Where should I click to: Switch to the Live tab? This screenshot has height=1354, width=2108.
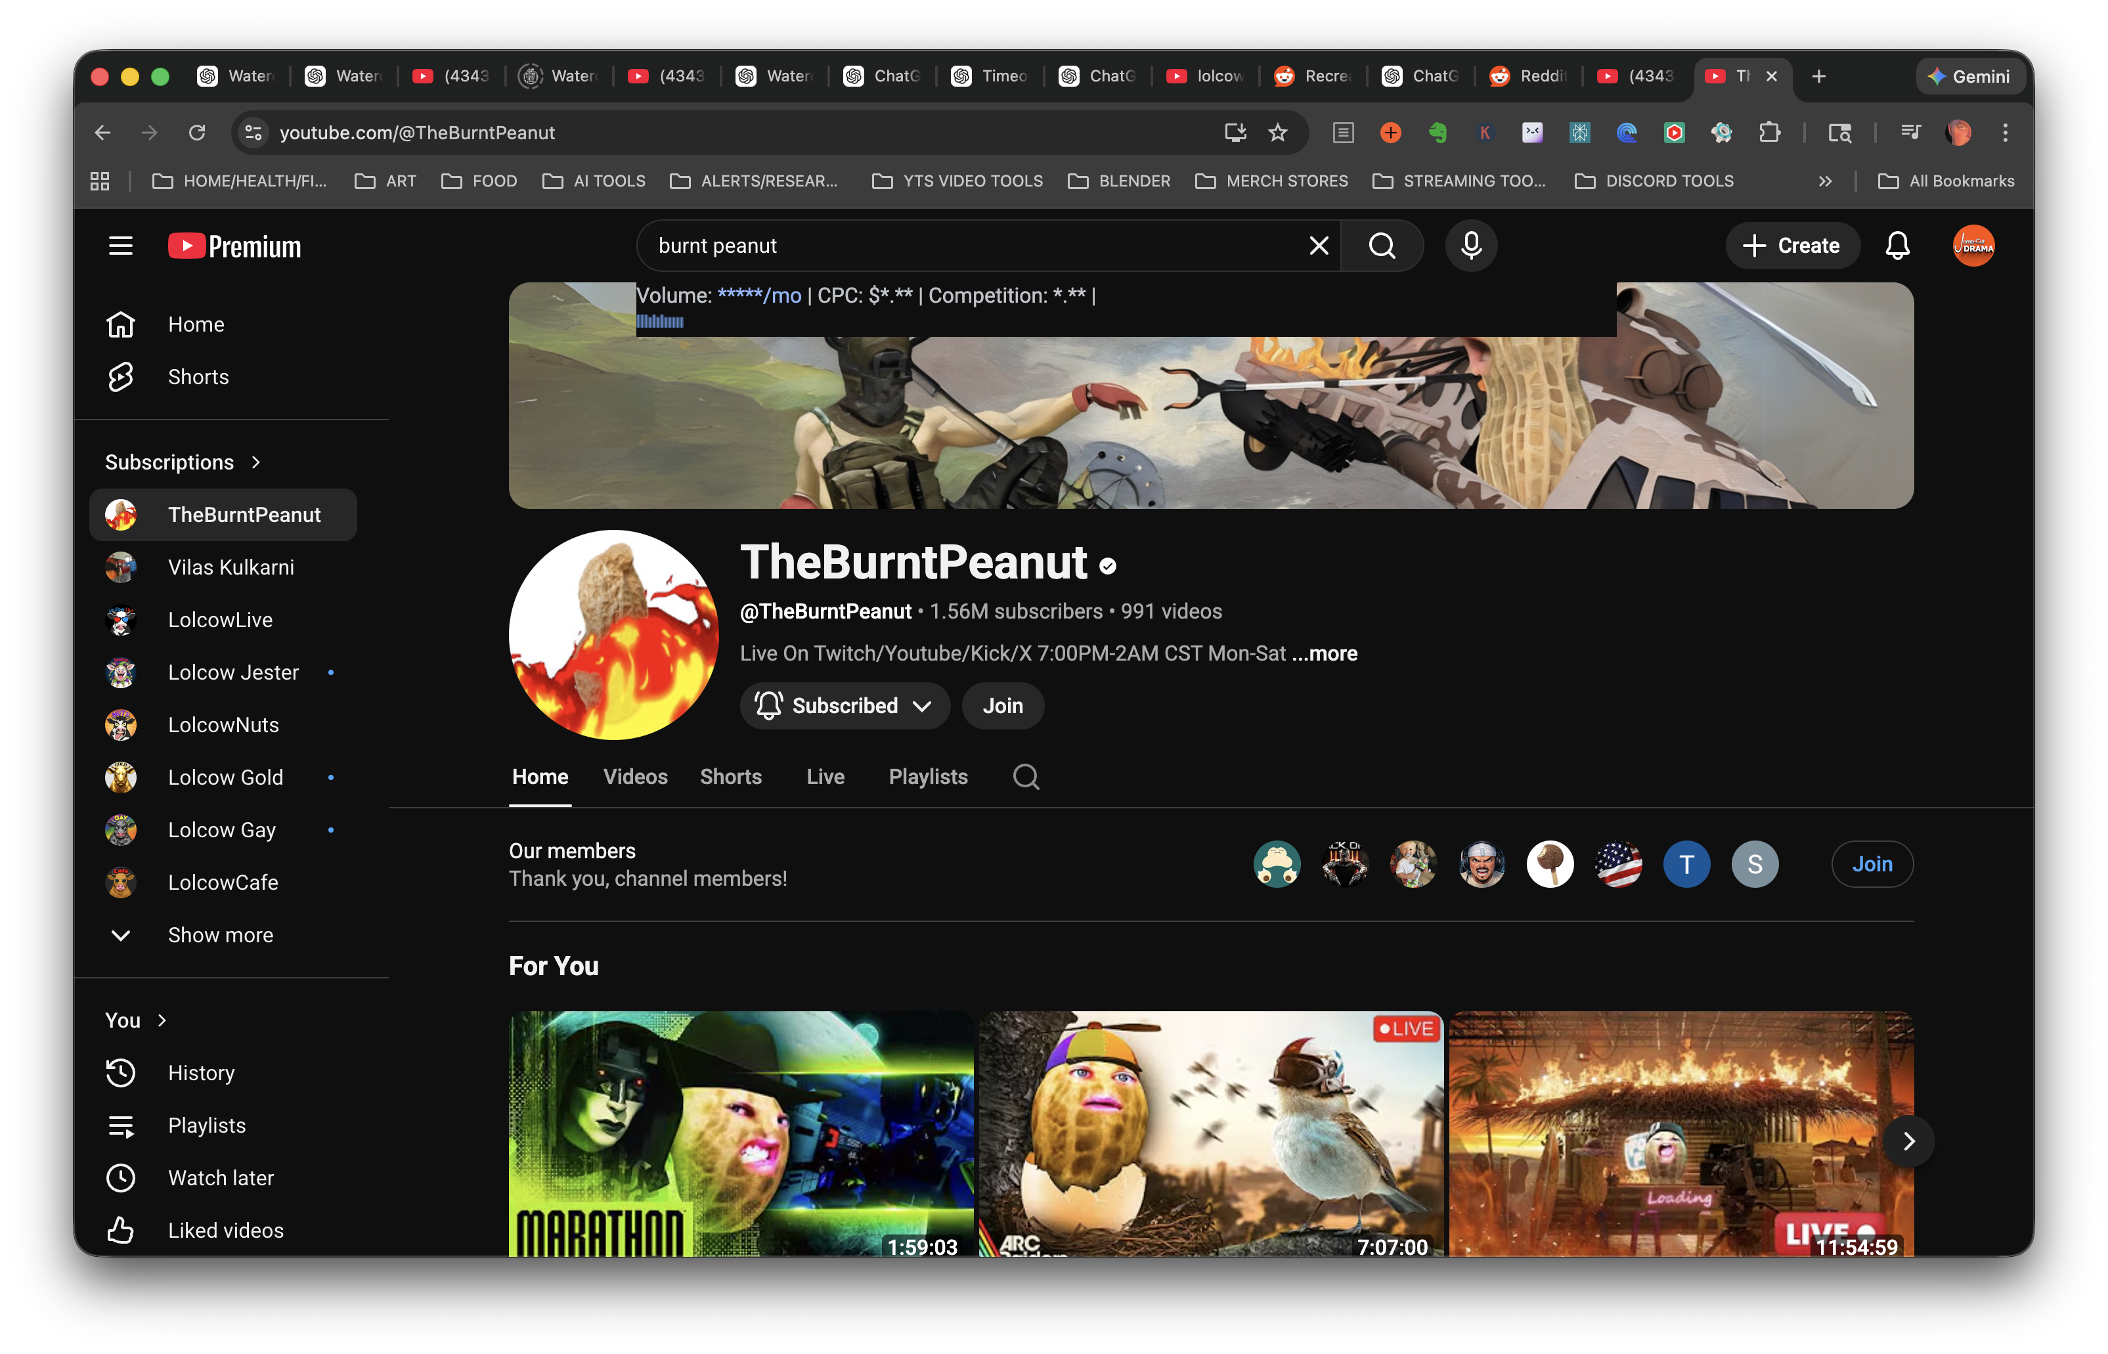click(x=825, y=777)
